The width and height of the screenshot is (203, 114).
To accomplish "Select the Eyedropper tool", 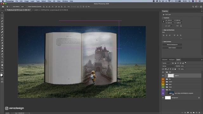I will (x=2, y=29).
